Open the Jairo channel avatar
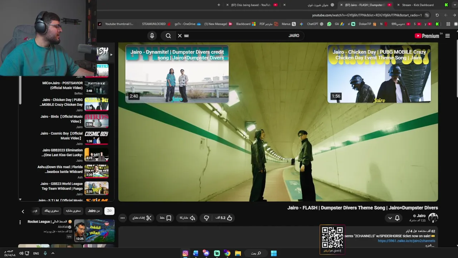Image resolution: width=458 pixels, height=258 pixels. 433,218
